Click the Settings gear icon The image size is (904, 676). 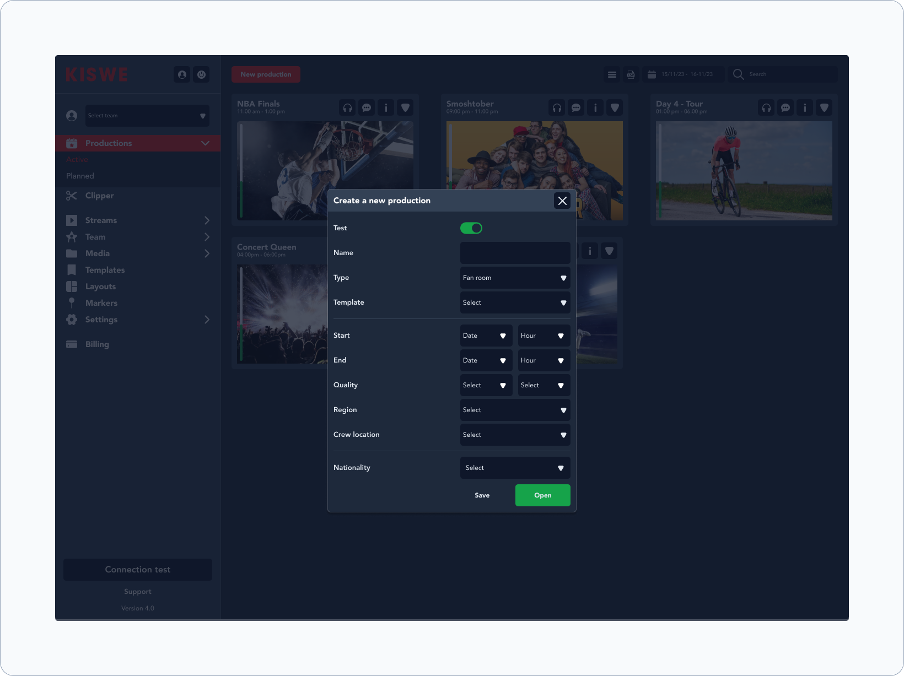tap(72, 320)
